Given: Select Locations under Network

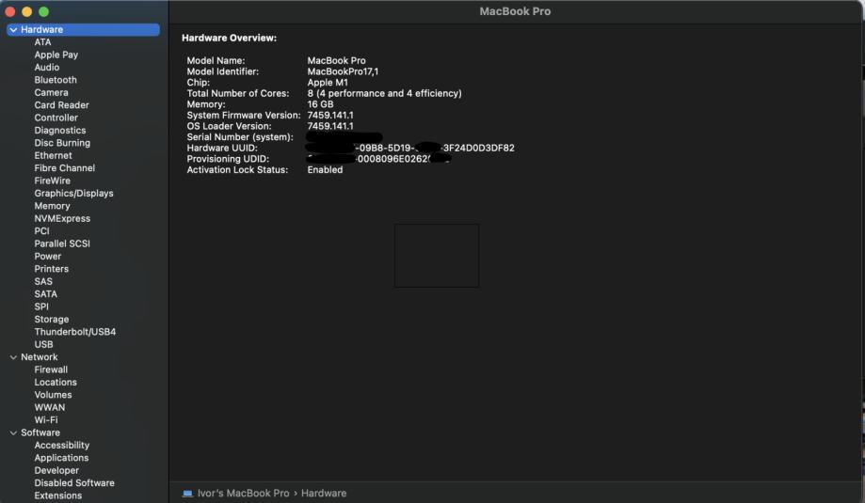Looking at the screenshot, I should tap(56, 383).
